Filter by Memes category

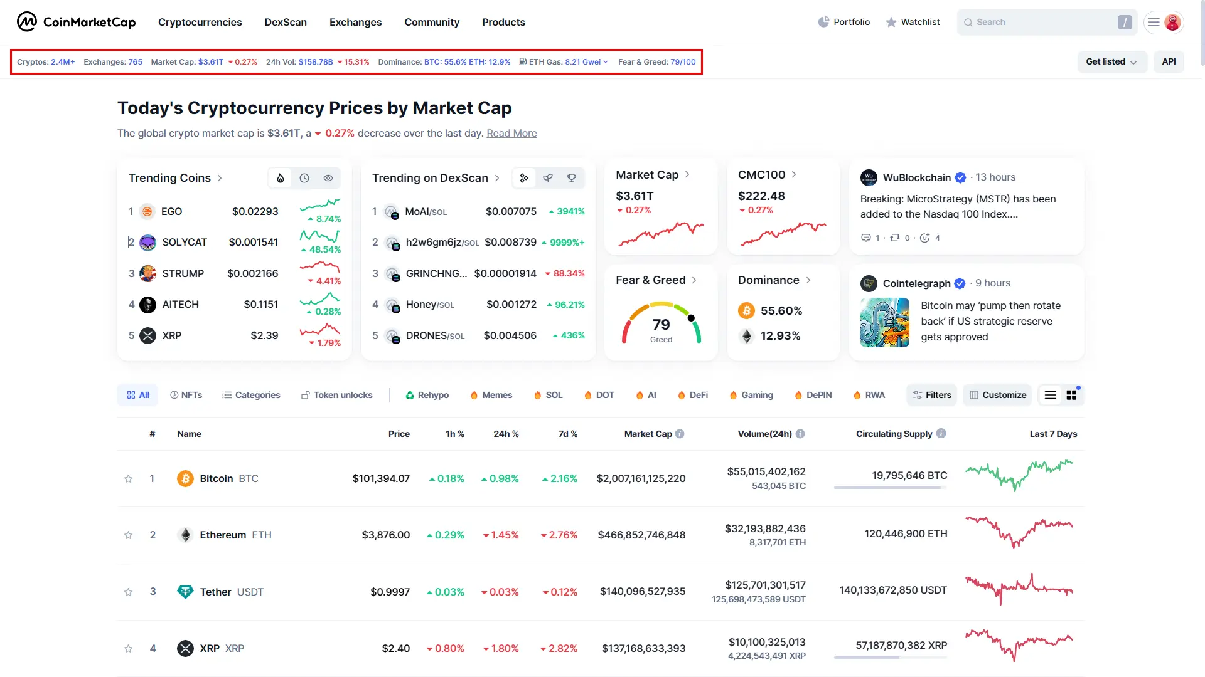[491, 395]
